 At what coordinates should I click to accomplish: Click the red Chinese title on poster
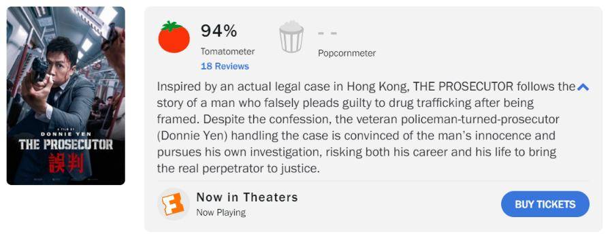pyautogui.click(x=66, y=163)
